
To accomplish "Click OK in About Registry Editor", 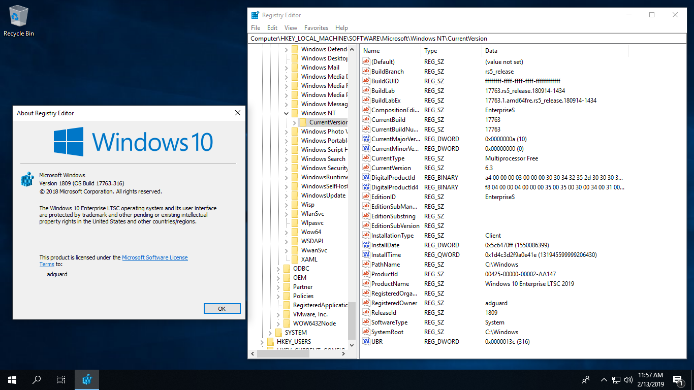I will point(222,308).
